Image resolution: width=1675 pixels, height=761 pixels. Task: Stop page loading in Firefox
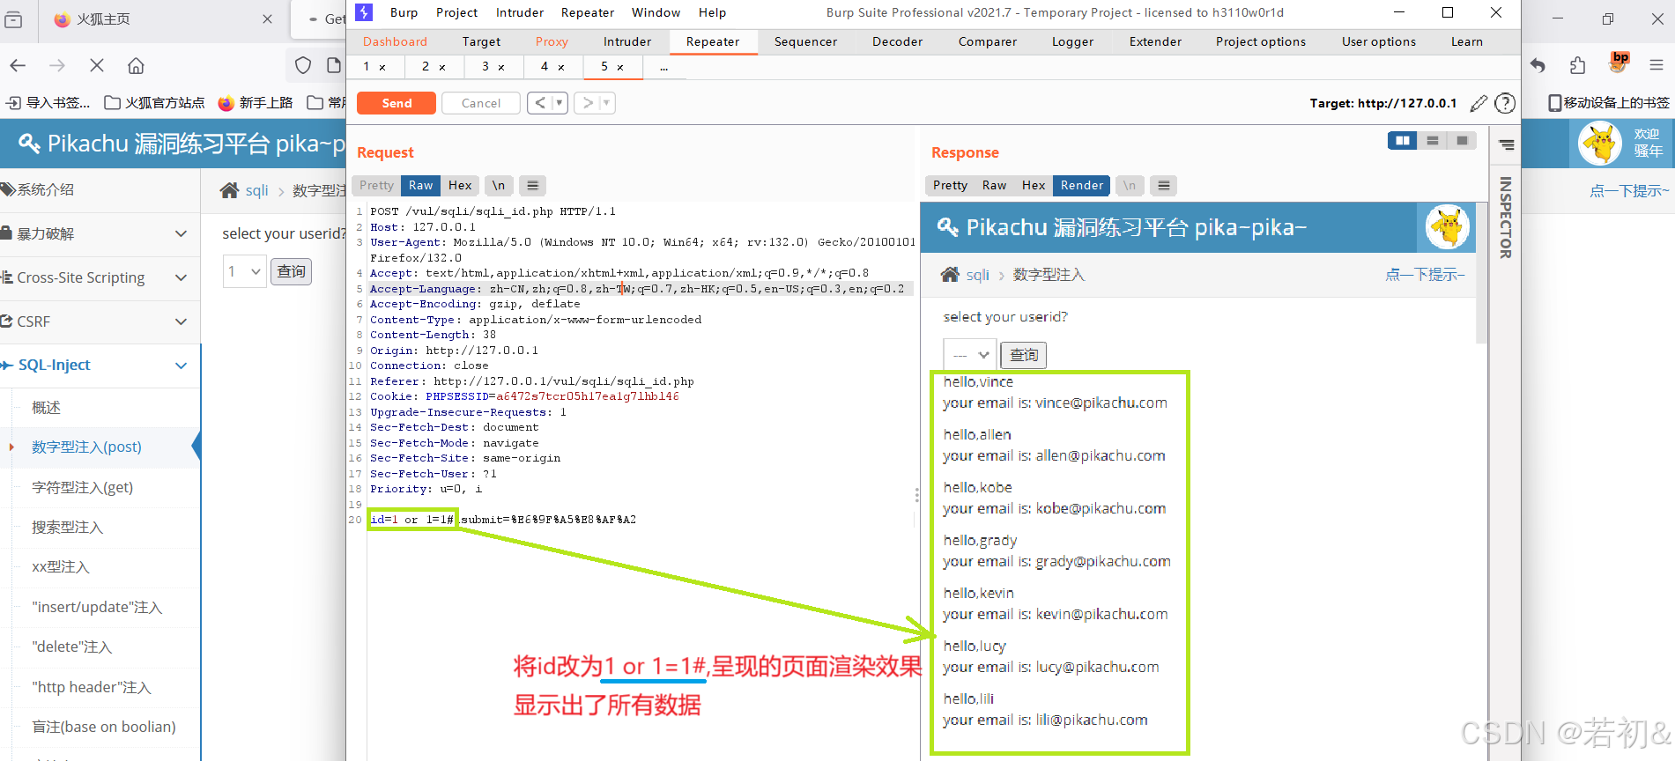(97, 65)
